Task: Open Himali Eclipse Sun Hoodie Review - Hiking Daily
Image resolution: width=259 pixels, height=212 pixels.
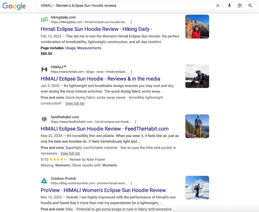Action: pyautogui.click(x=96, y=29)
